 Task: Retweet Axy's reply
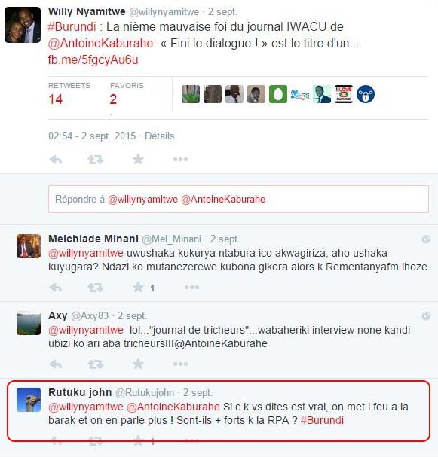tap(96, 364)
